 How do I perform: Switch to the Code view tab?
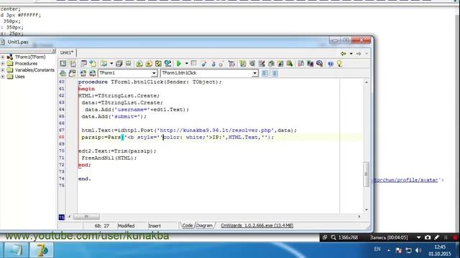click(x=187, y=226)
